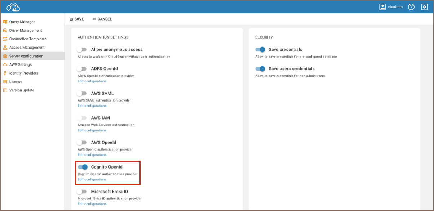Click the cbadmin user profile icon

coord(382,7)
